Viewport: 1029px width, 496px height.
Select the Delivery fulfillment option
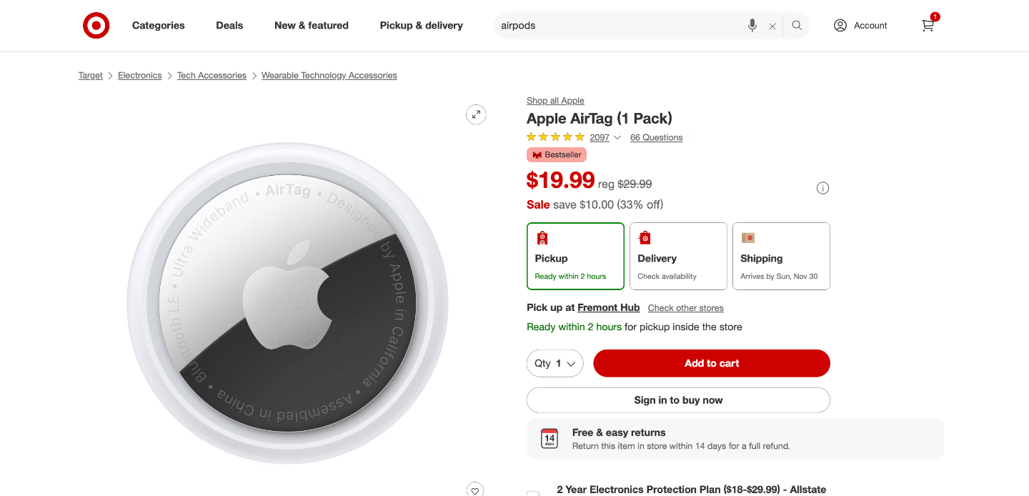(x=678, y=256)
